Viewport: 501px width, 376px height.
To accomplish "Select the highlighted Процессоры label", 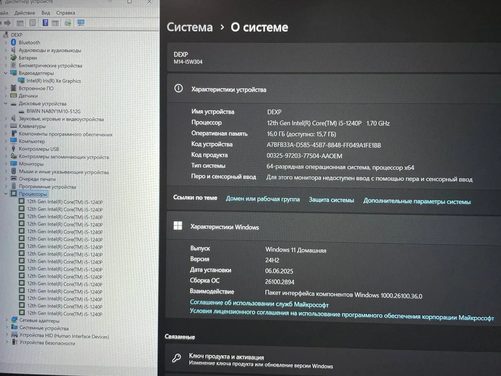I will click(33, 194).
